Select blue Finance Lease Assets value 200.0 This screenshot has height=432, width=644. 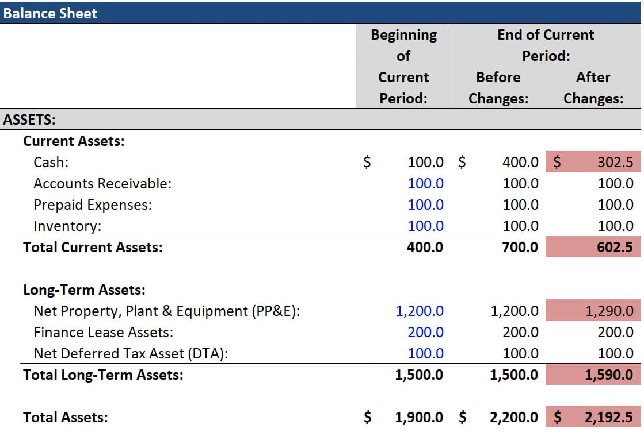point(425,332)
